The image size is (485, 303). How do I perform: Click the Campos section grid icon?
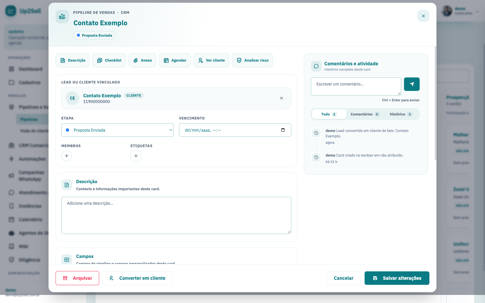click(x=67, y=260)
